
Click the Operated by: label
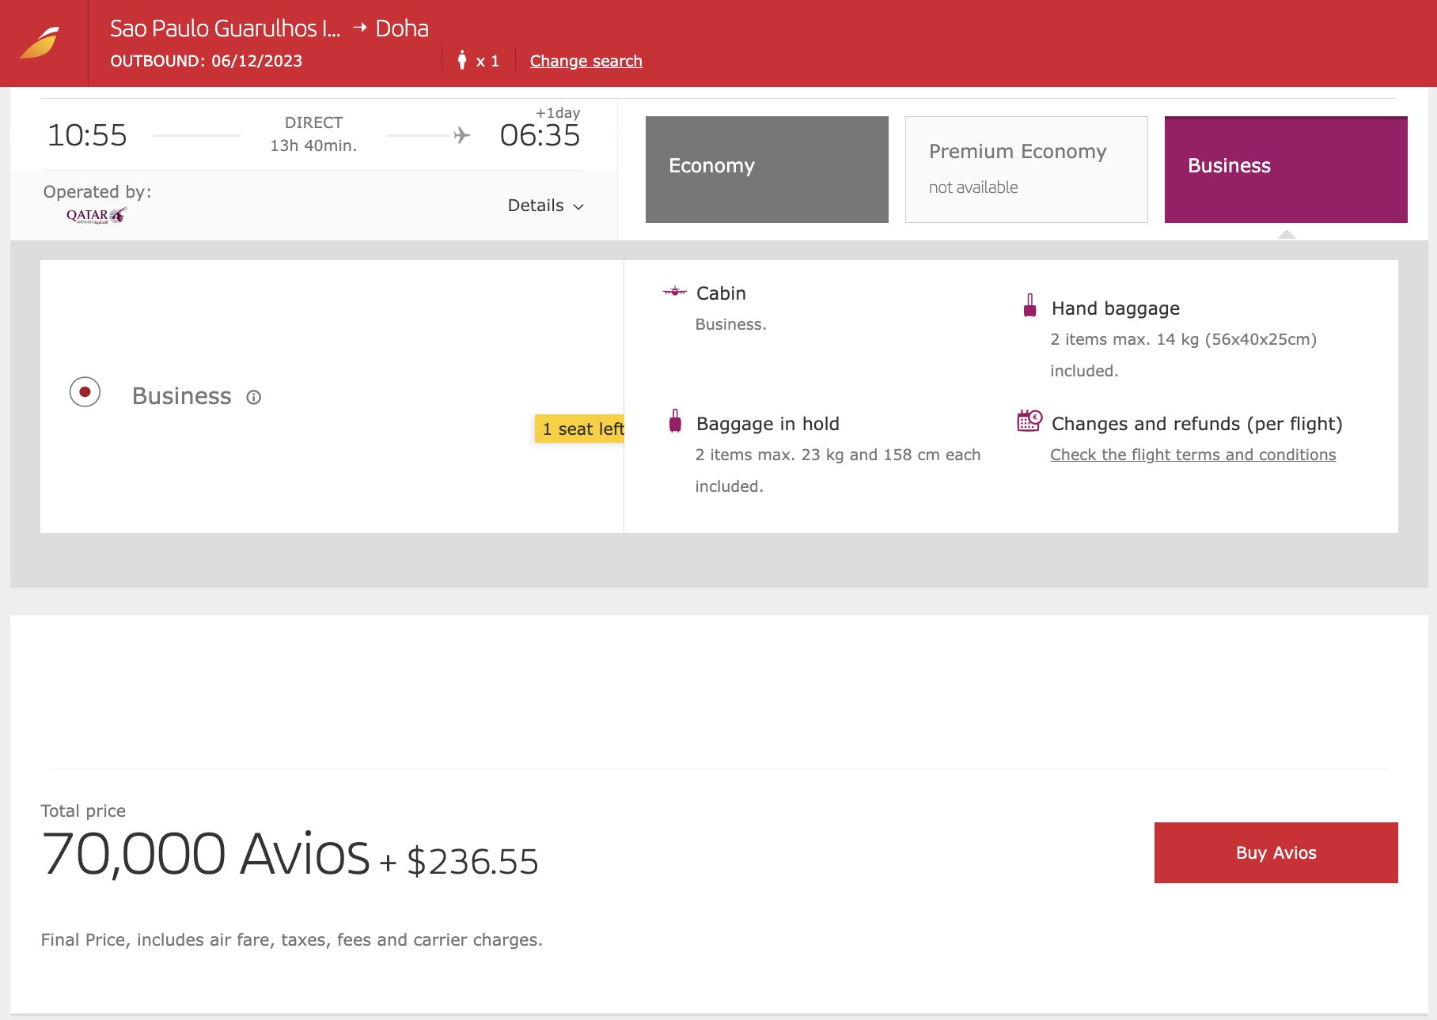coord(97,191)
